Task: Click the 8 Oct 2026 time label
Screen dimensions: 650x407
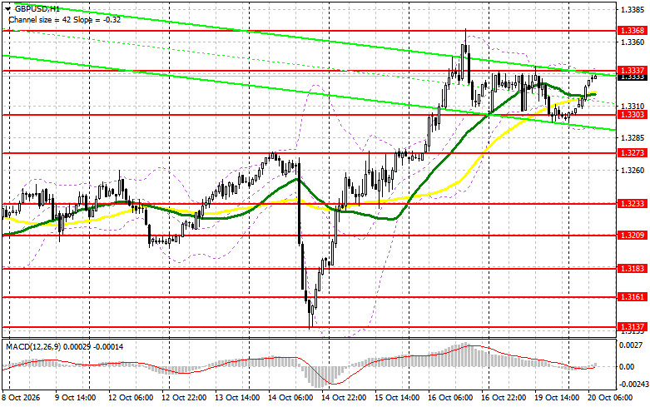Action: point(21,398)
